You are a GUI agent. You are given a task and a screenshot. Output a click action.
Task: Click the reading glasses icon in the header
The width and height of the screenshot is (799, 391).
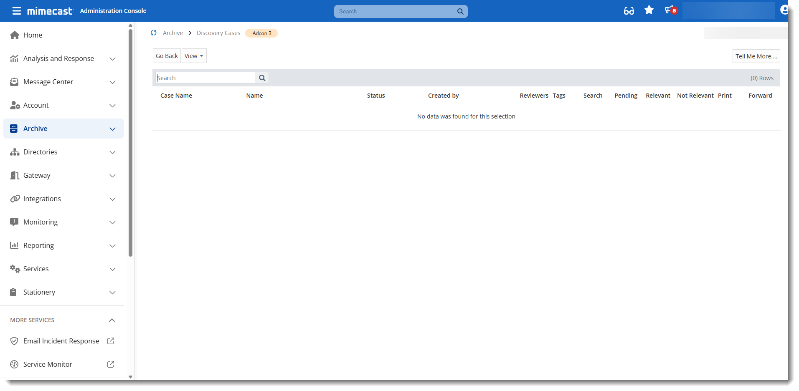coord(628,11)
